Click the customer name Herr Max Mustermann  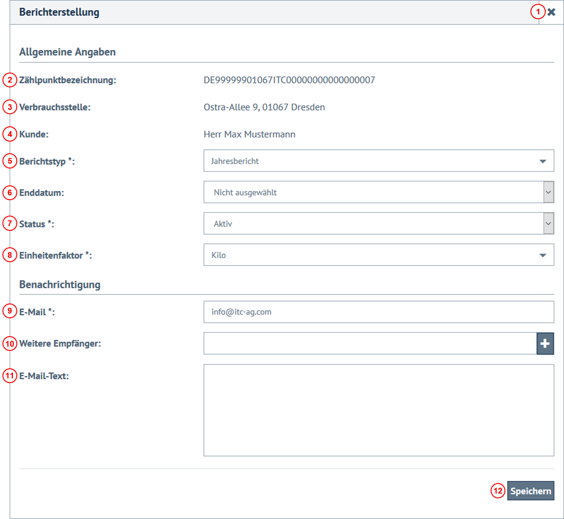249,134
